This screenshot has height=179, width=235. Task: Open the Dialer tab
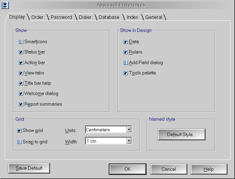(85, 17)
